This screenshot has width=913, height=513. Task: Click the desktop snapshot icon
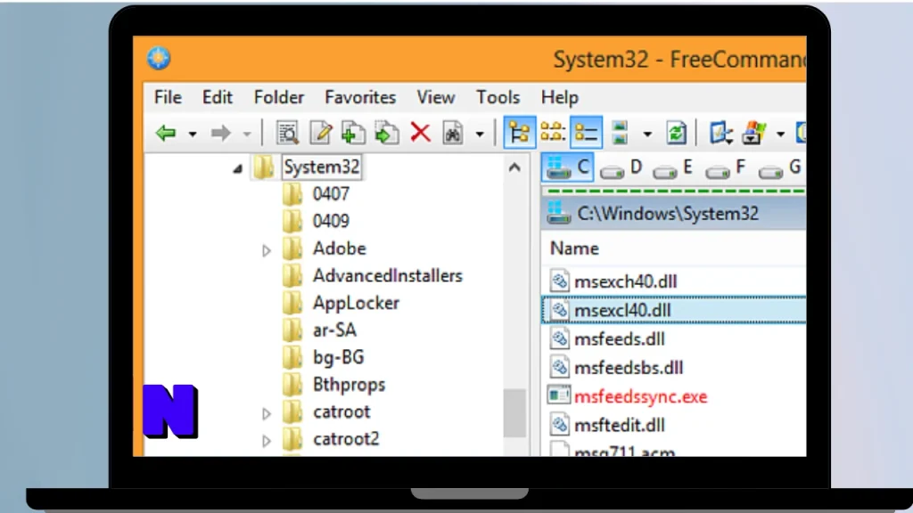point(720,134)
